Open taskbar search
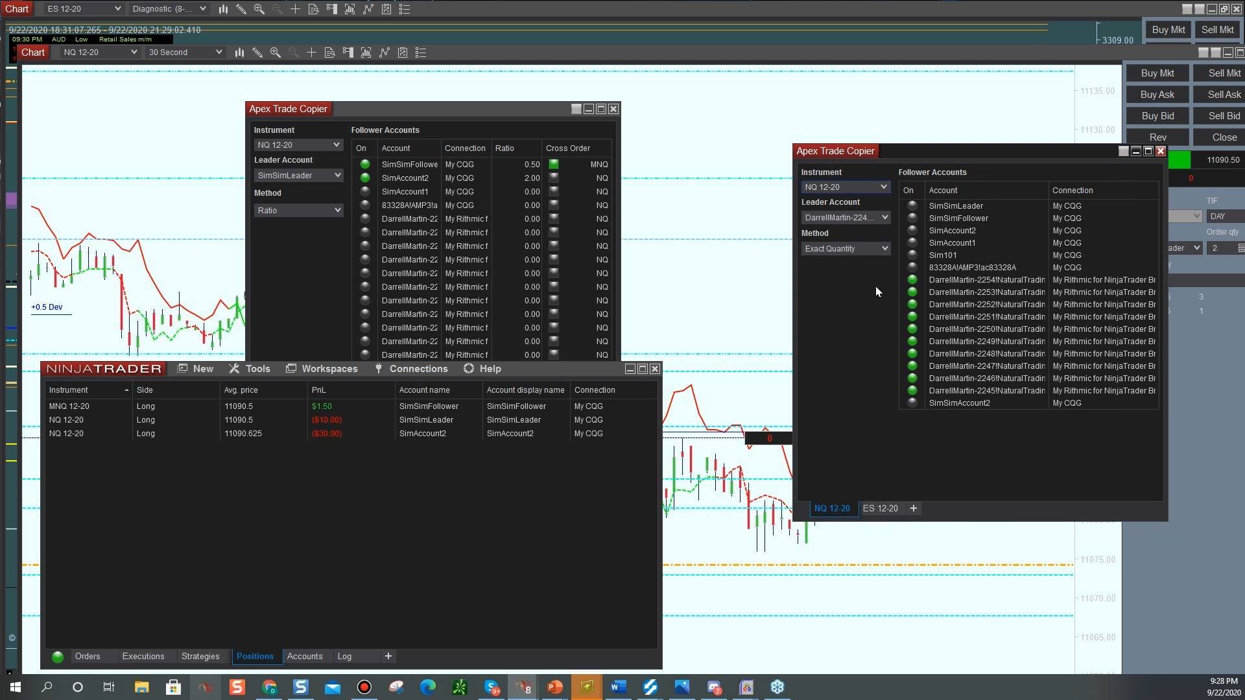Image resolution: width=1245 pixels, height=700 pixels. [x=47, y=687]
